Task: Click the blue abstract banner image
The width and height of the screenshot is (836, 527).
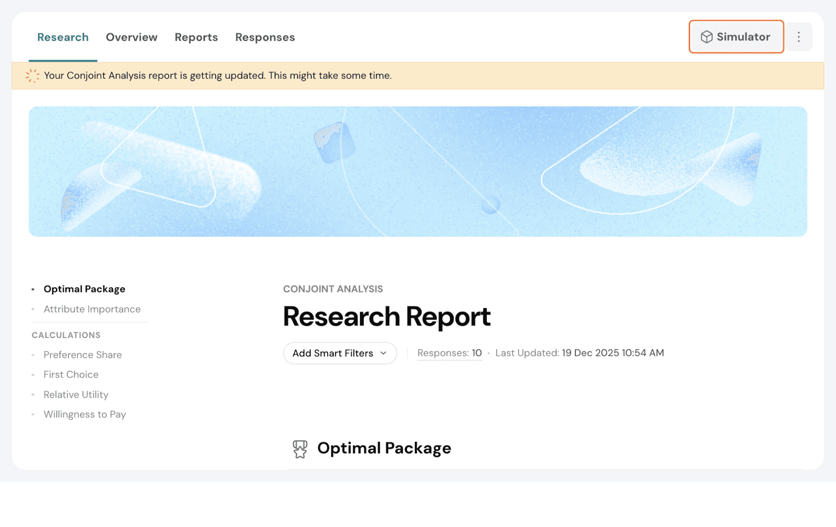Action: click(x=418, y=171)
